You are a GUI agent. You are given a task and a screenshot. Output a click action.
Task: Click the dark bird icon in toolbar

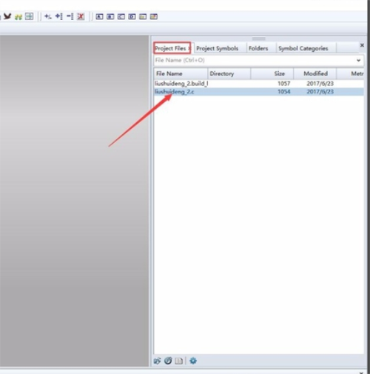7,16
